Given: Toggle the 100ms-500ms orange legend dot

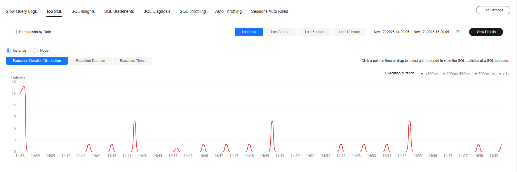Looking at the screenshot, I should [x=444, y=74].
